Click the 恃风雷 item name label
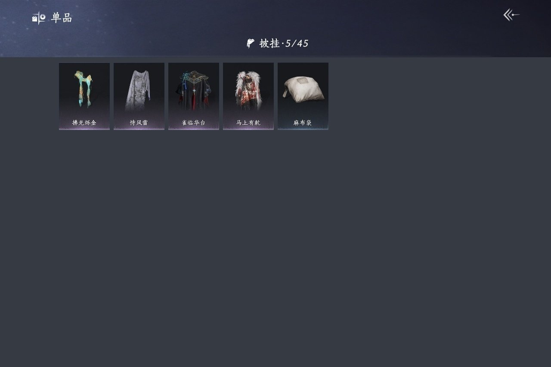This screenshot has height=367, width=551. [x=139, y=123]
